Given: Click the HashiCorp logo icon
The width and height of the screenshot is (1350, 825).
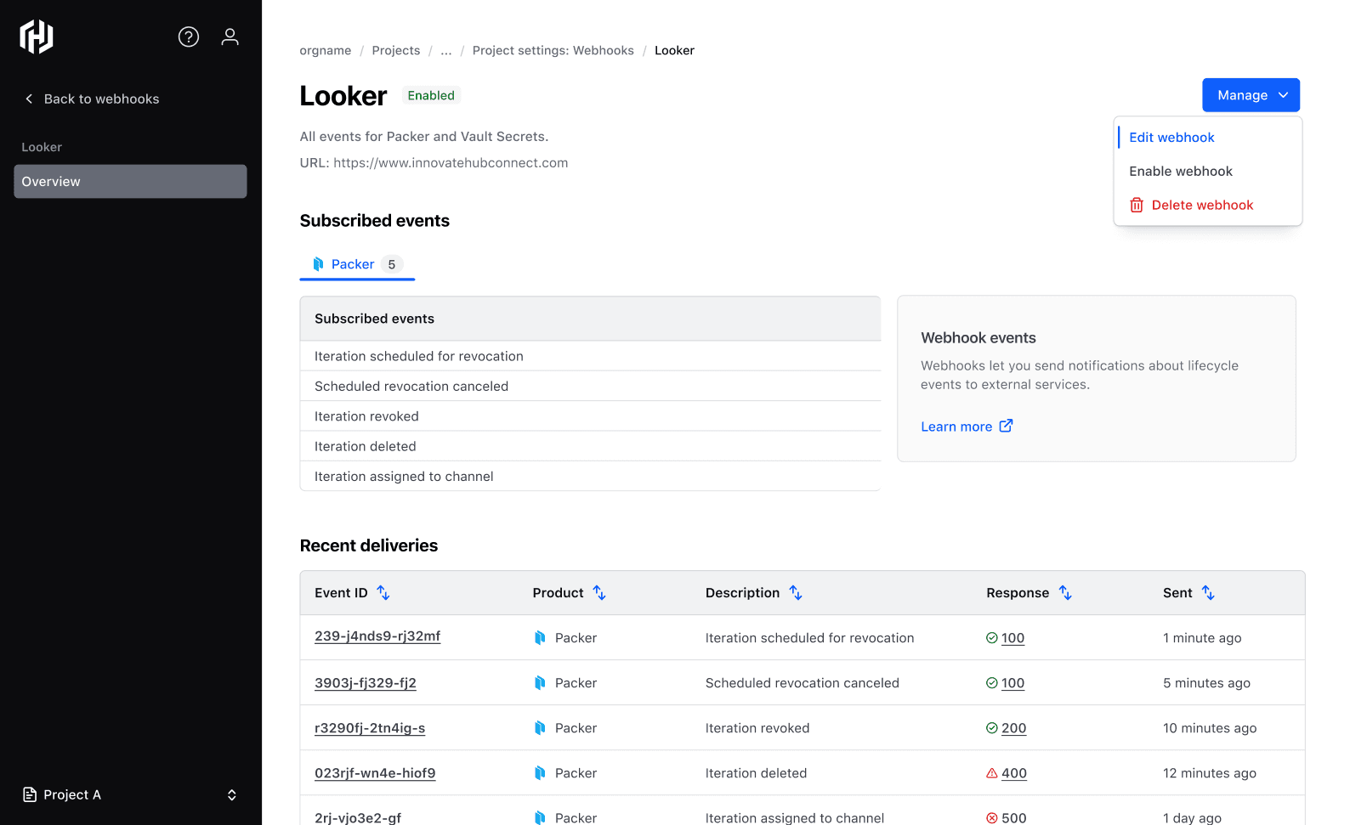Looking at the screenshot, I should (37, 37).
